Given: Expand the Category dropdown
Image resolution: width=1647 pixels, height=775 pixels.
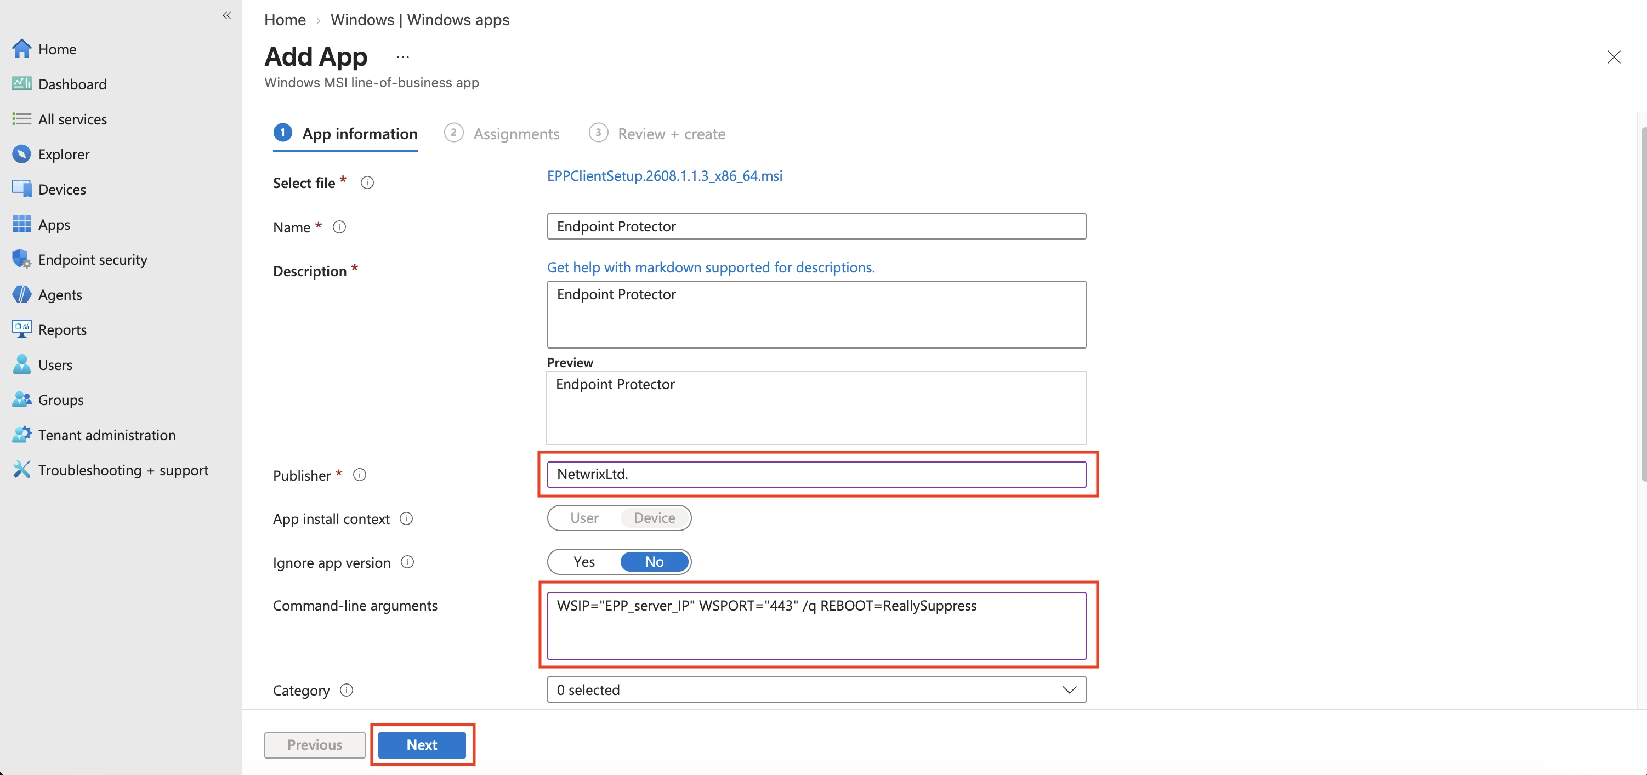Looking at the screenshot, I should tap(816, 690).
